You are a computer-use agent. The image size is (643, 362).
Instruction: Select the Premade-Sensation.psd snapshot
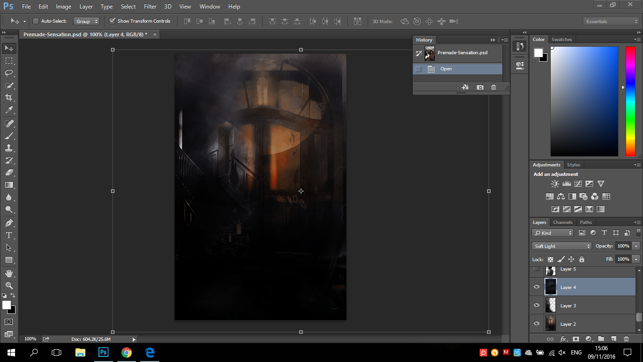458,53
